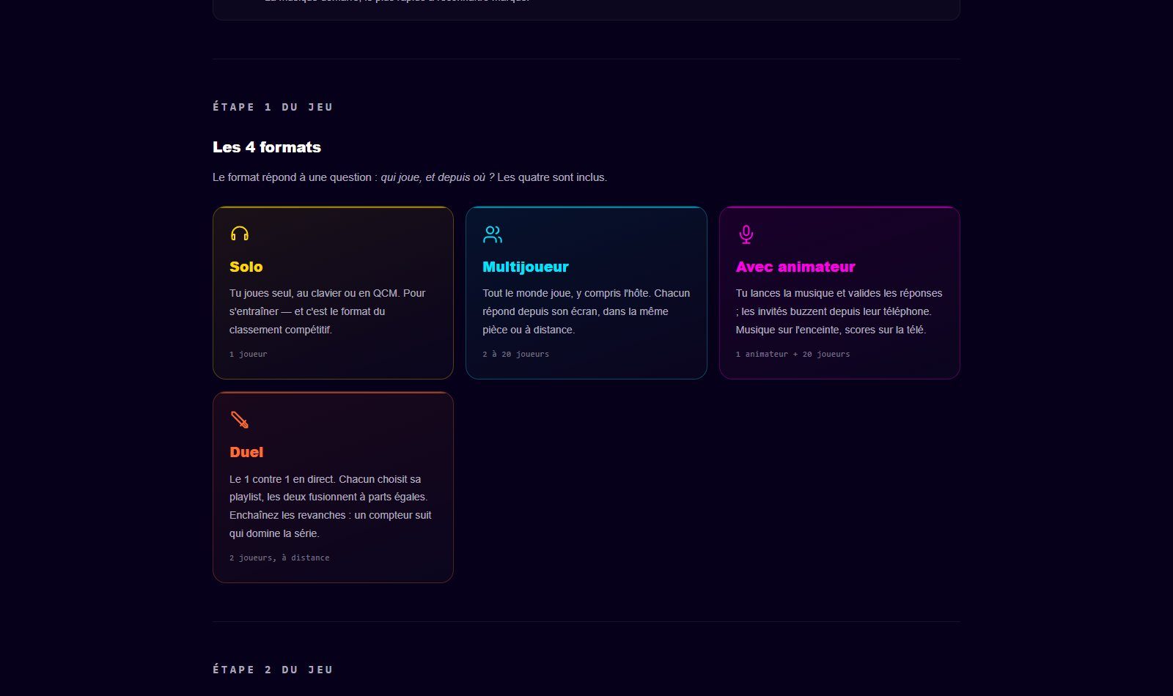Select the Duel format title

[246, 452]
